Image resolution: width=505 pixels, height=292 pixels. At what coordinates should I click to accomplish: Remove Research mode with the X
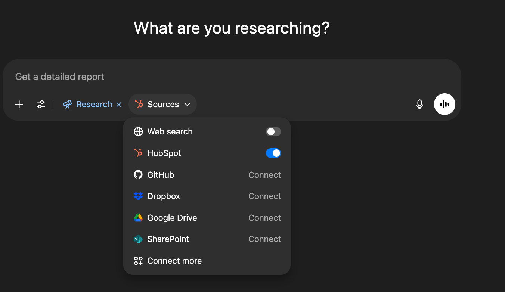pos(119,105)
